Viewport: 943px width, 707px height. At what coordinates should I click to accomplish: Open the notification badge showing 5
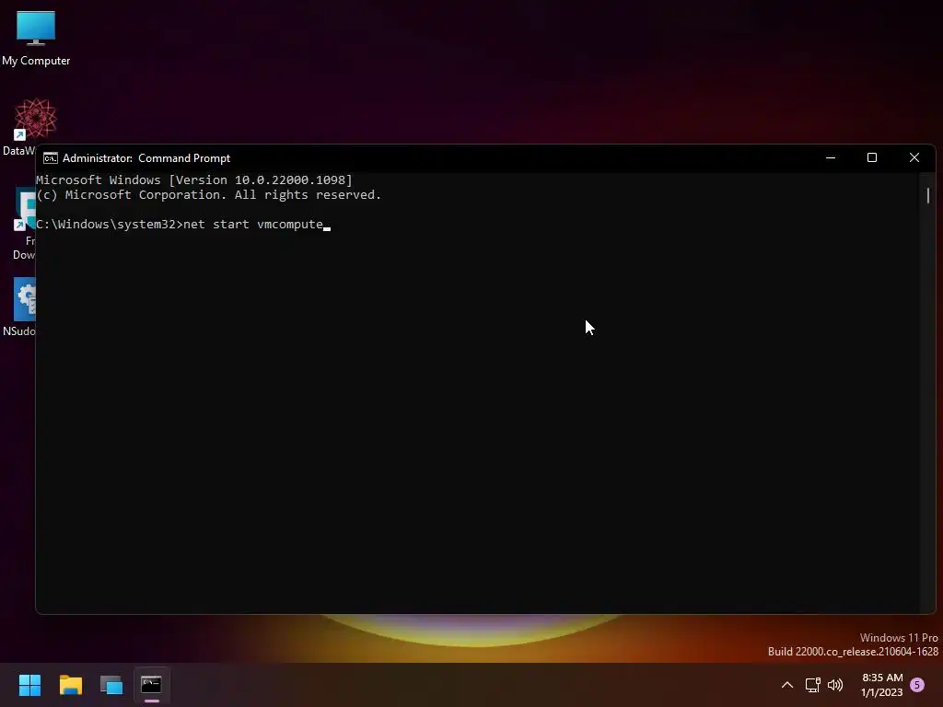917,685
